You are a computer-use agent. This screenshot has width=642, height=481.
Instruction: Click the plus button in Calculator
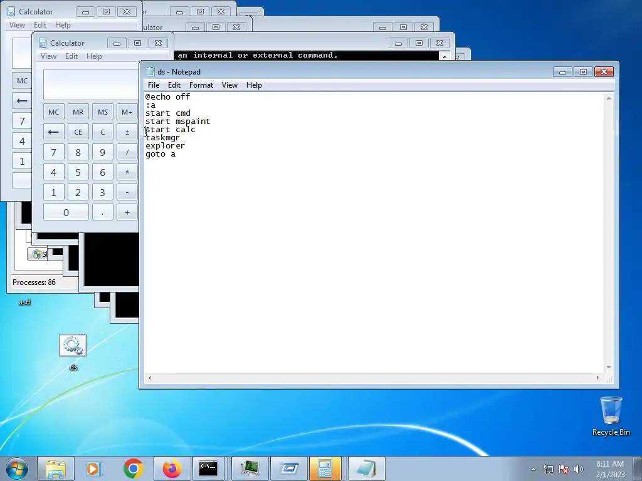click(127, 213)
